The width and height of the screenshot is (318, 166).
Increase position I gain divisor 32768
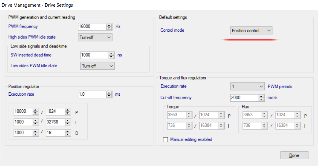click(x=67, y=121)
